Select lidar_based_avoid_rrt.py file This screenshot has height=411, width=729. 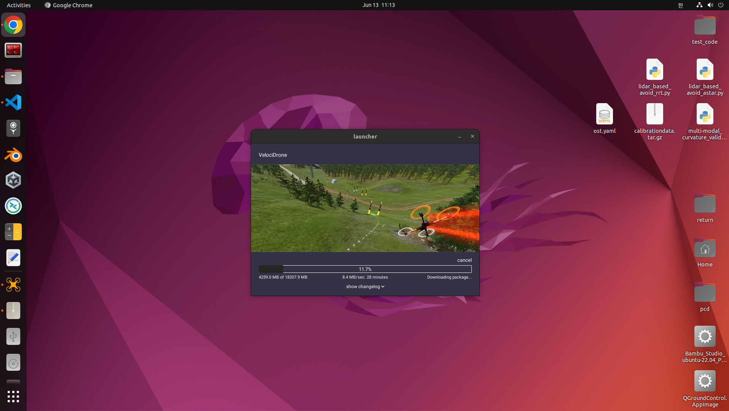654,77
